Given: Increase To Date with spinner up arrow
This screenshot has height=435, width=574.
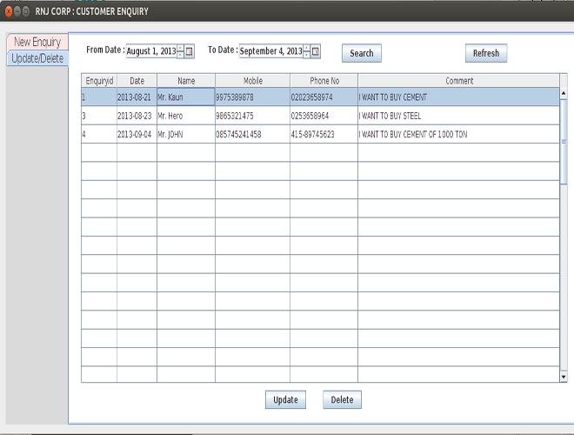Looking at the screenshot, I should click(x=307, y=48).
